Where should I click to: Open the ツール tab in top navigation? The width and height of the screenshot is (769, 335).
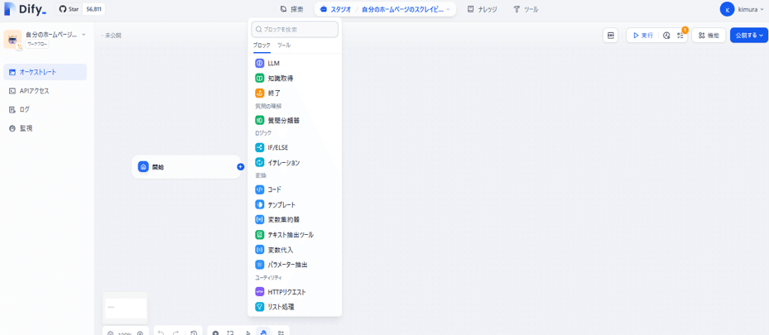(x=526, y=9)
